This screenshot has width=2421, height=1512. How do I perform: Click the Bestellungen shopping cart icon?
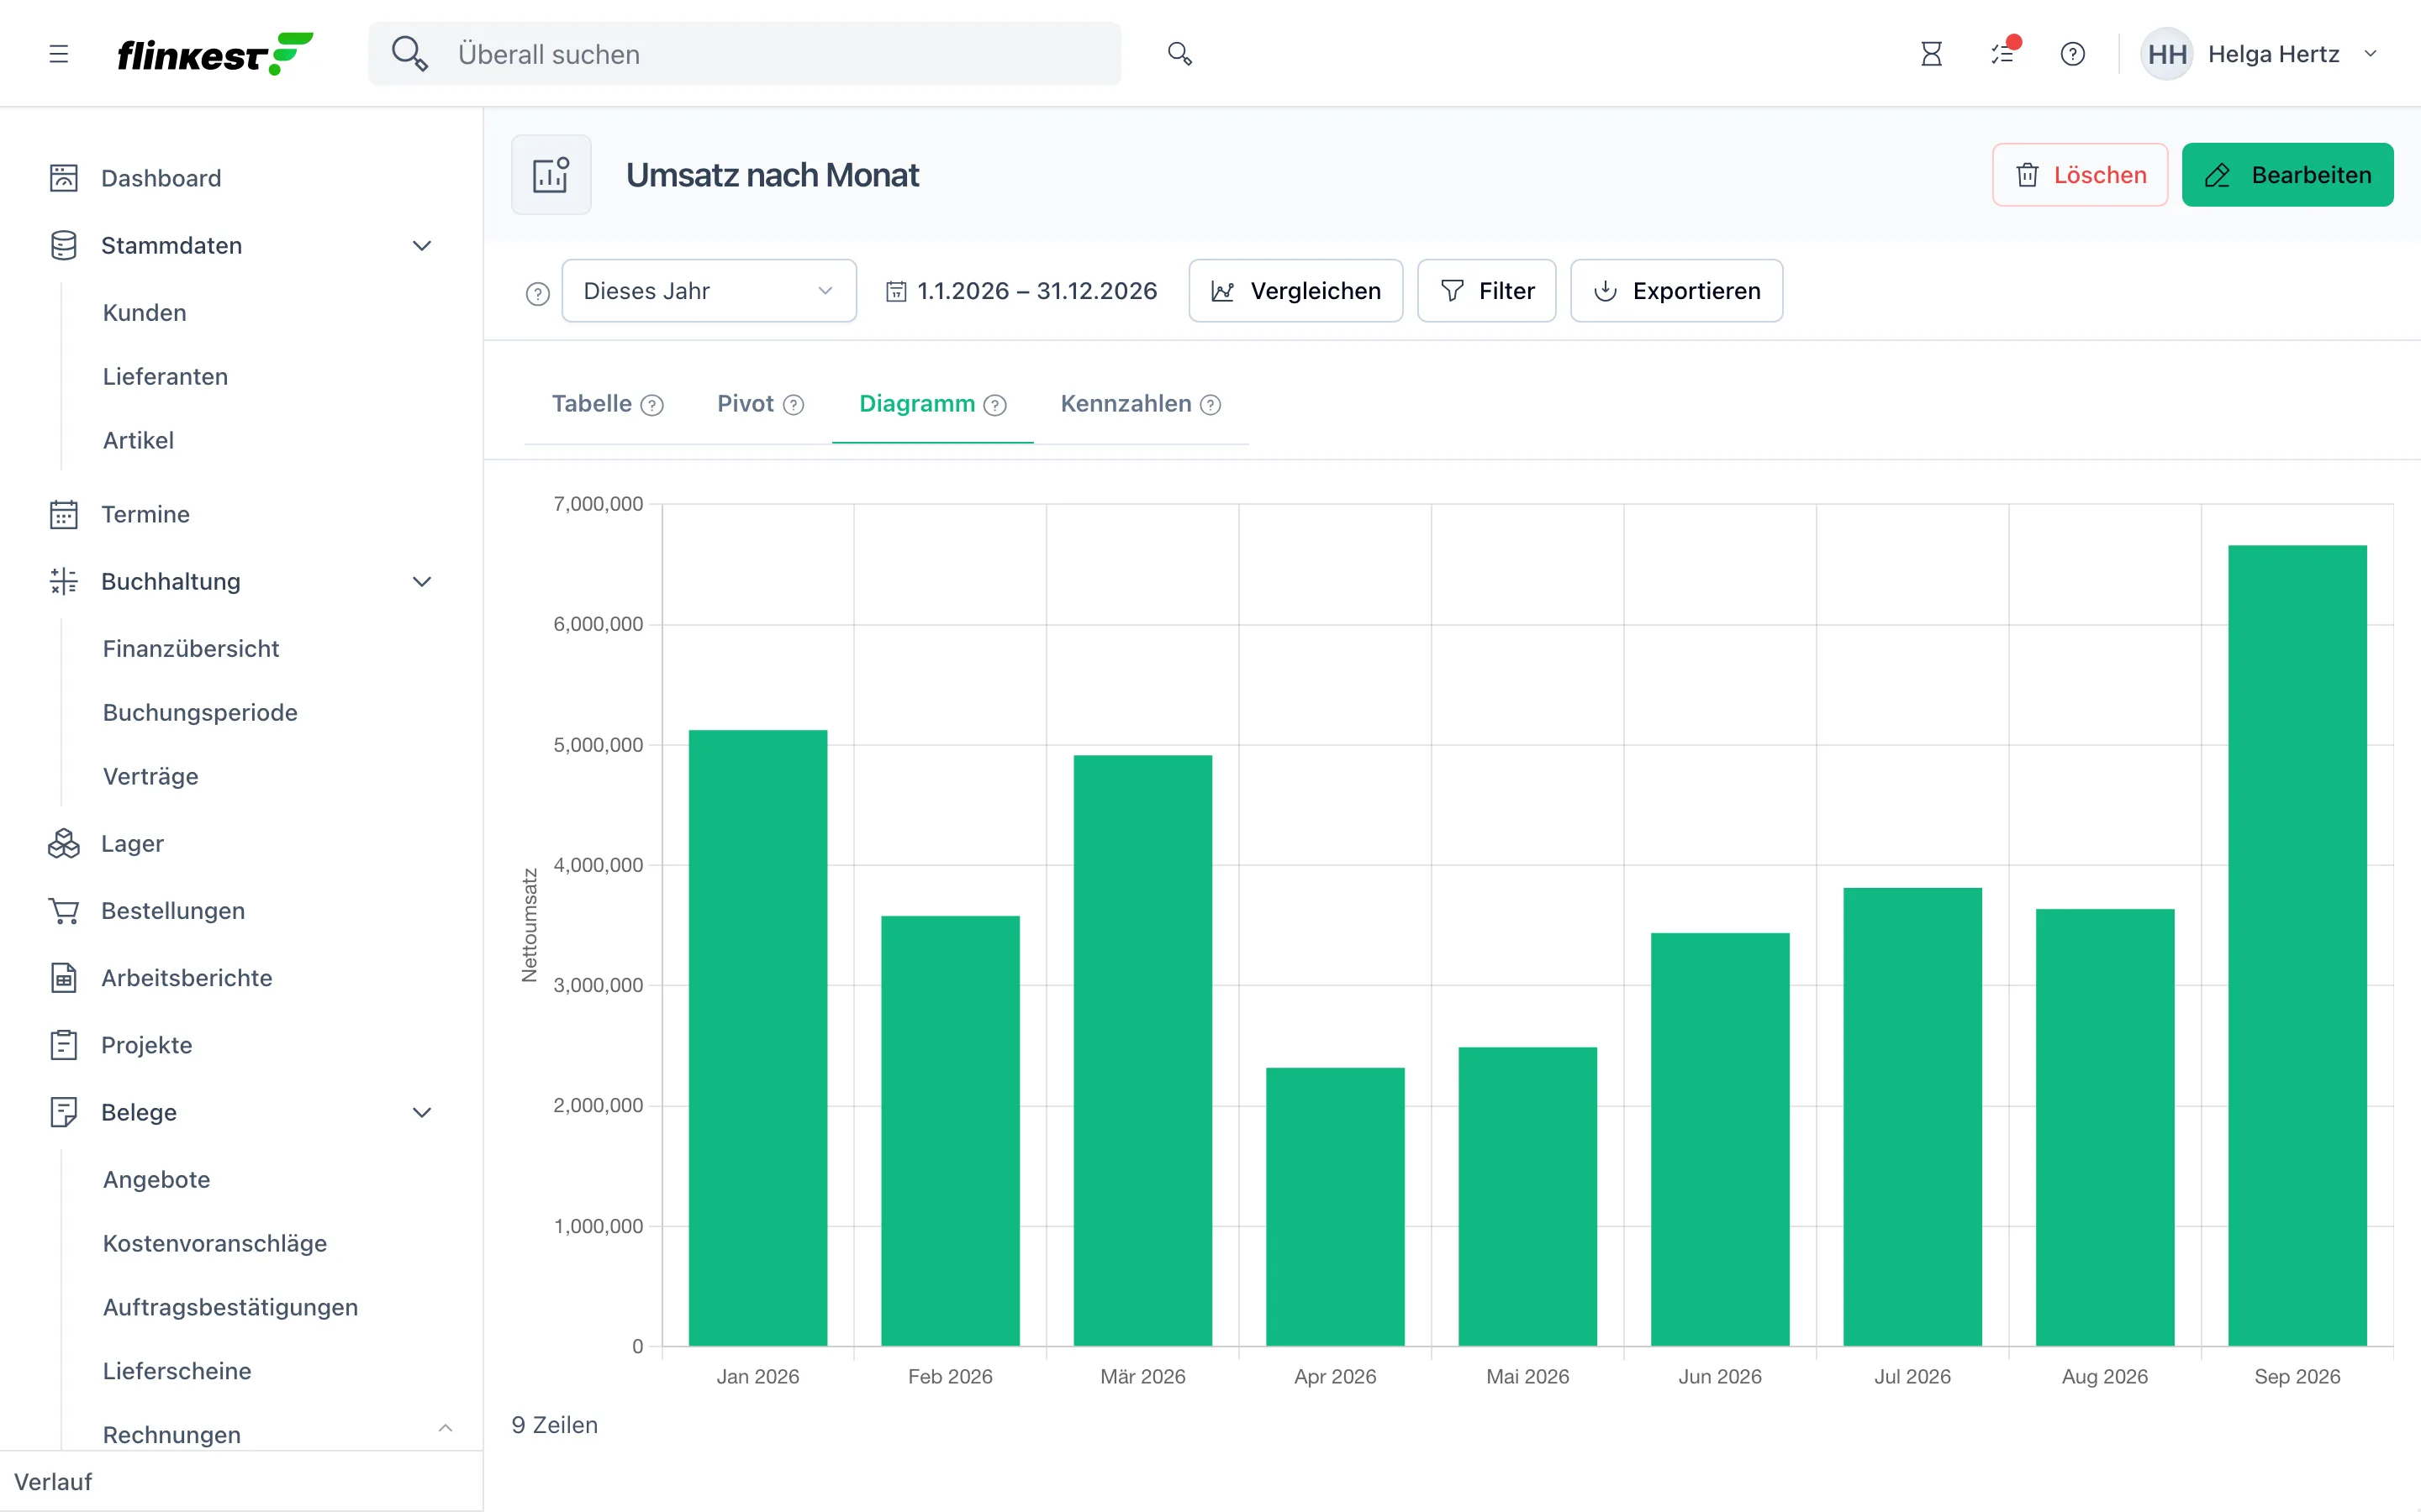coord(64,910)
